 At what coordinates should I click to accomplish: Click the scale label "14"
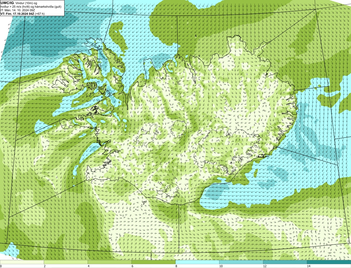(x=308, y=266)
